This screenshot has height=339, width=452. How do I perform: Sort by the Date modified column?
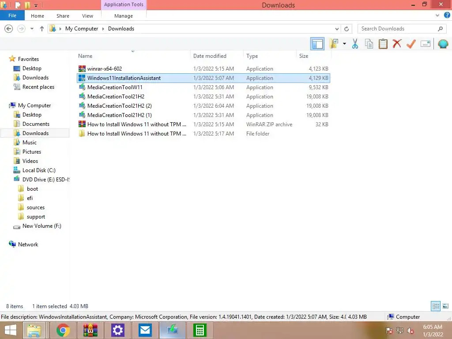210,56
